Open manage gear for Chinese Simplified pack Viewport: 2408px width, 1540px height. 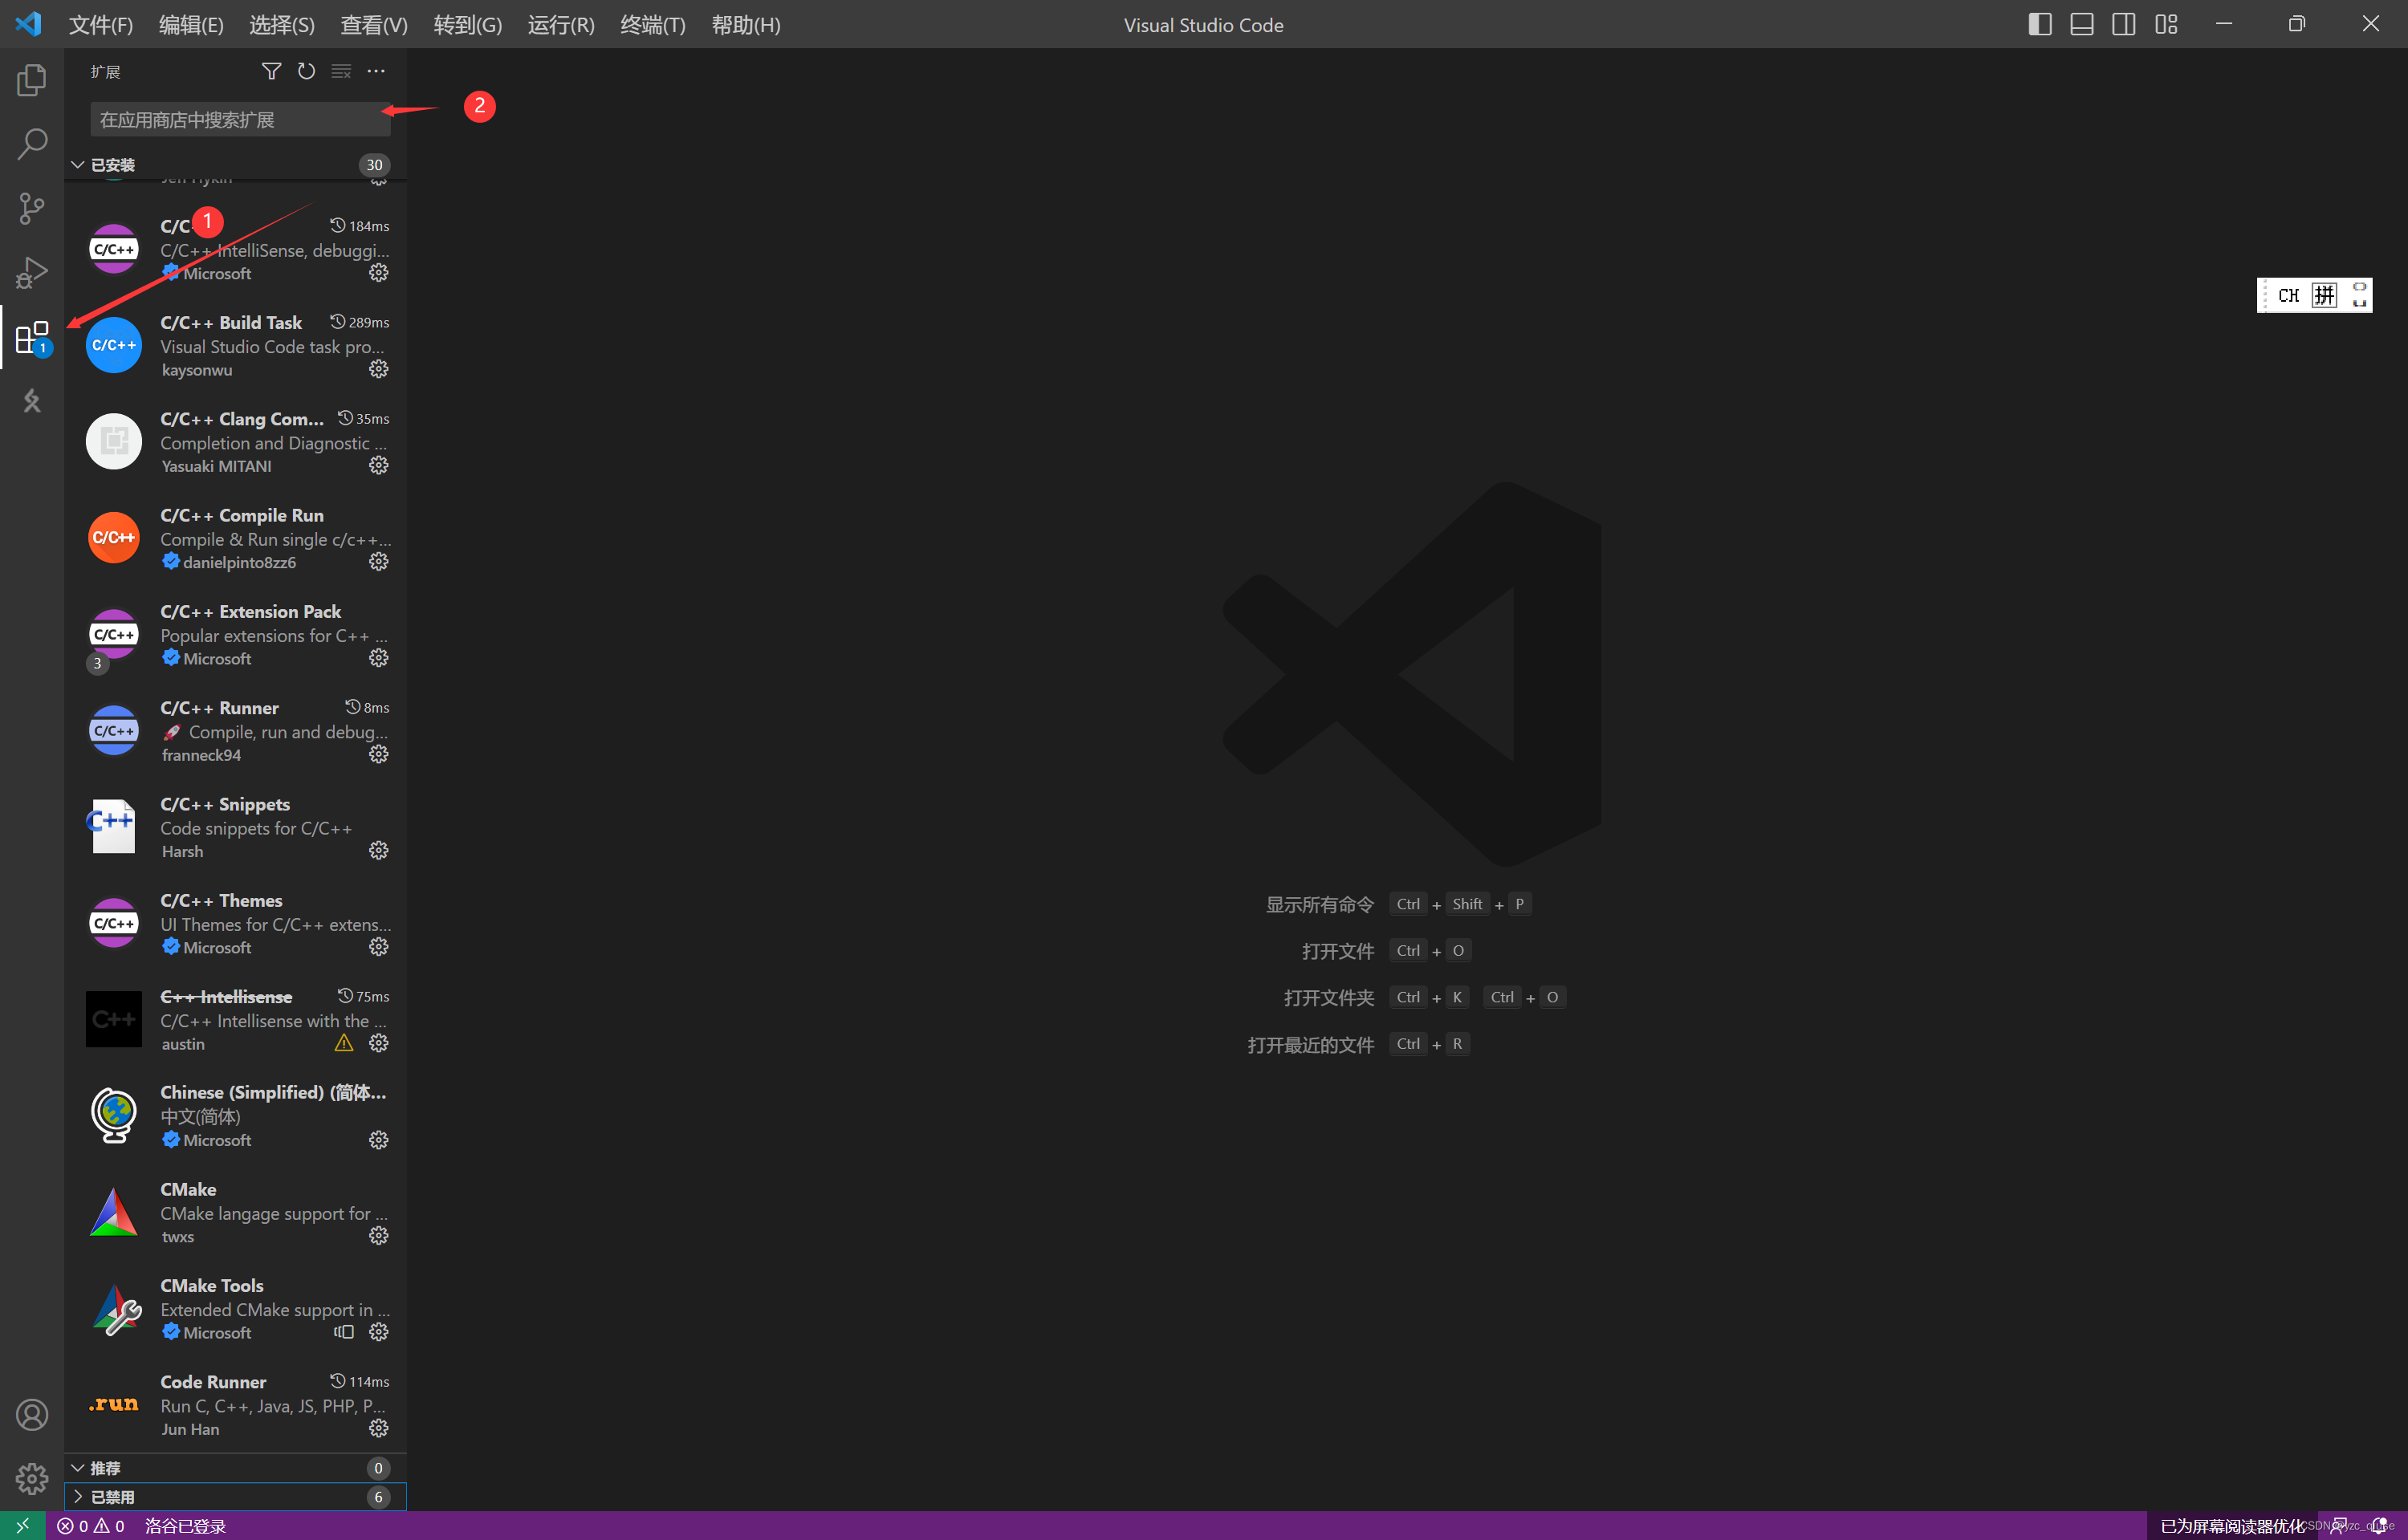(x=378, y=1140)
